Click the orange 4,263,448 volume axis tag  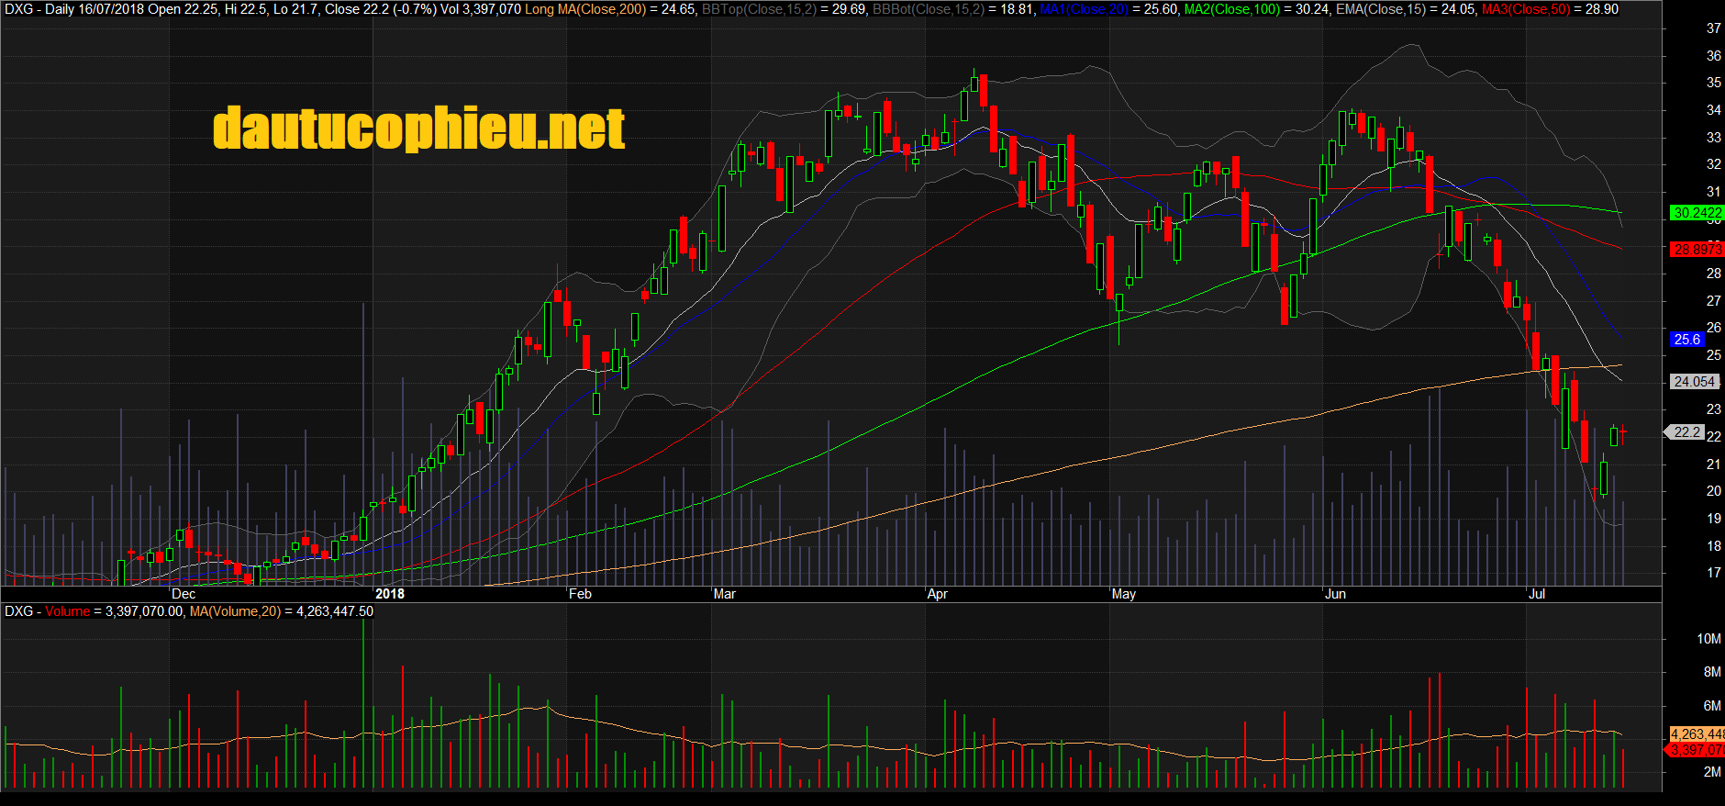point(1697,734)
